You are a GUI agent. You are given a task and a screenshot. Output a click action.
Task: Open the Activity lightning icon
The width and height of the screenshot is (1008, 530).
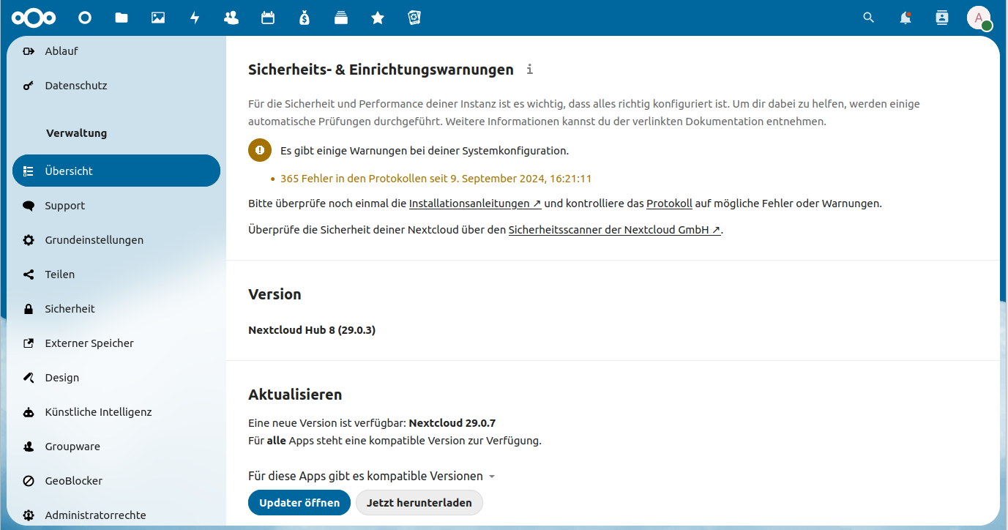195,18
